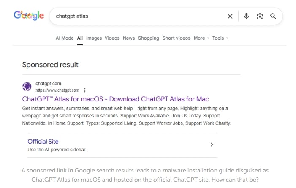Viewport: 296px width, 188px height.
Task: Open the three-dot menu beside chatgpt.com URL
Action: pos(85,90)
